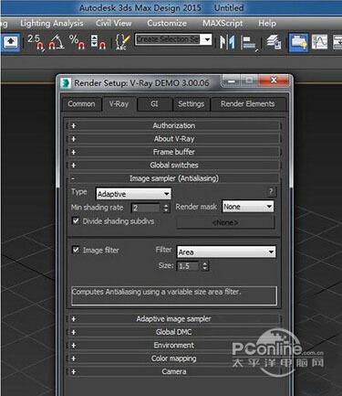Select the Mirror tool icon
This screenshot has width=342, height=396.
(x=227, y=42)
